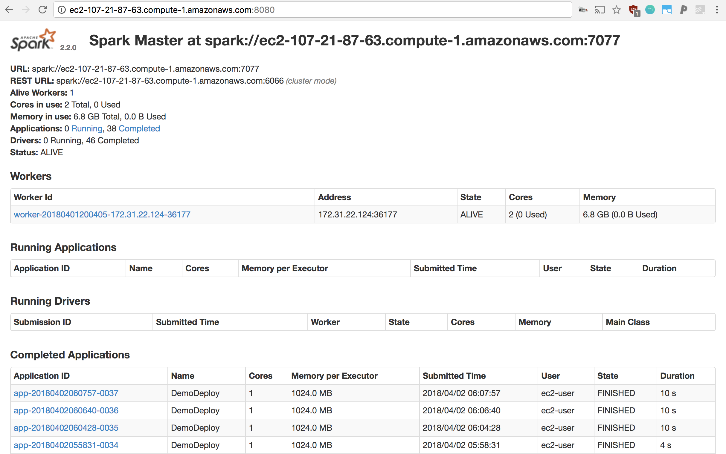Click the Worker Id column header
The width and height of the screenshot is (726, 454).
[33, 197]
